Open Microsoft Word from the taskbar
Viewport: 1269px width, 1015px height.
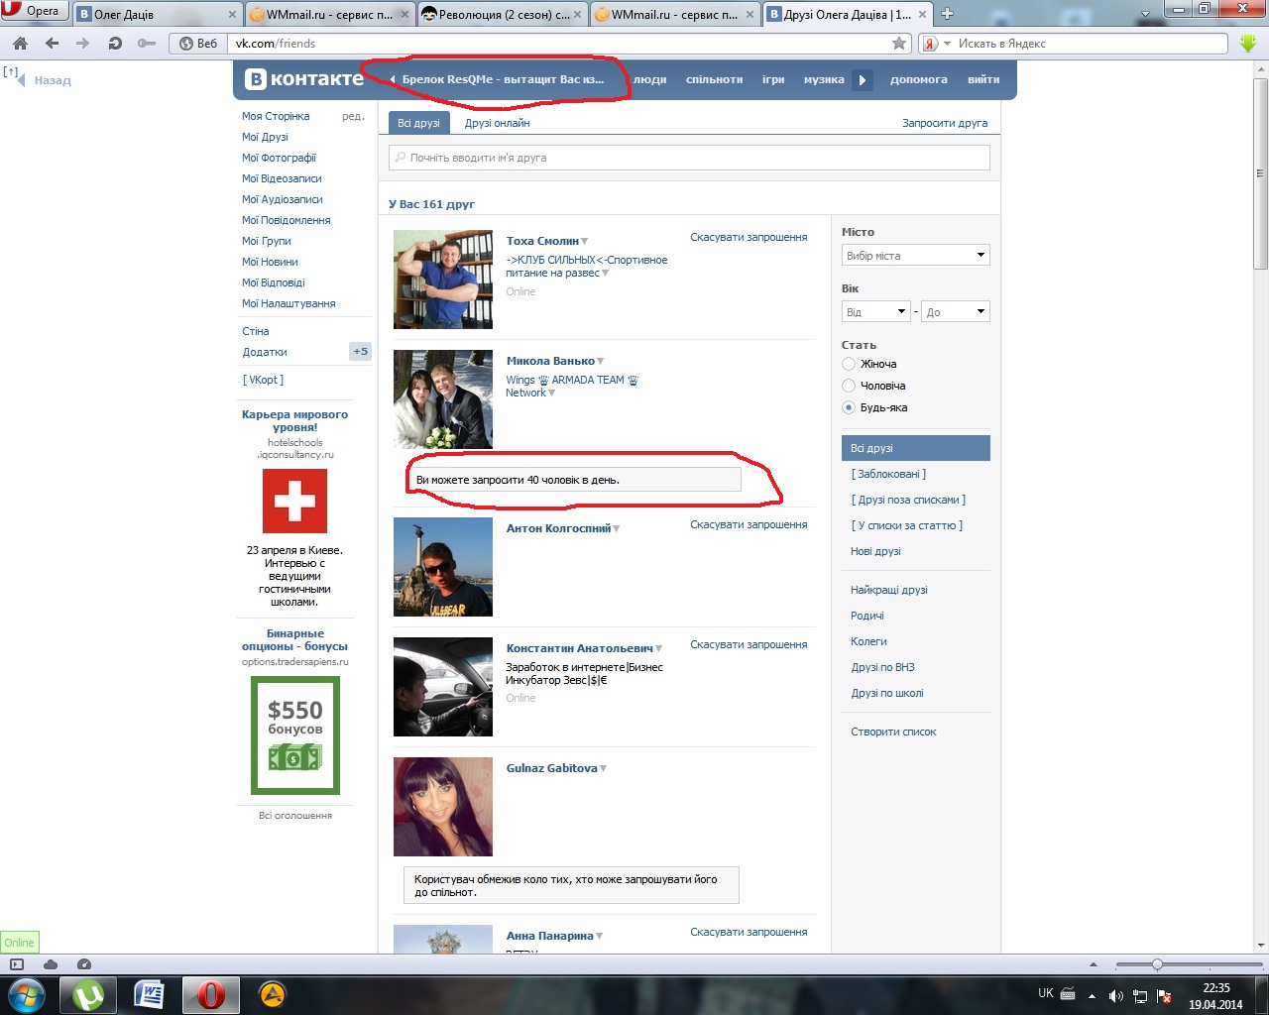(x=149, y=994)
